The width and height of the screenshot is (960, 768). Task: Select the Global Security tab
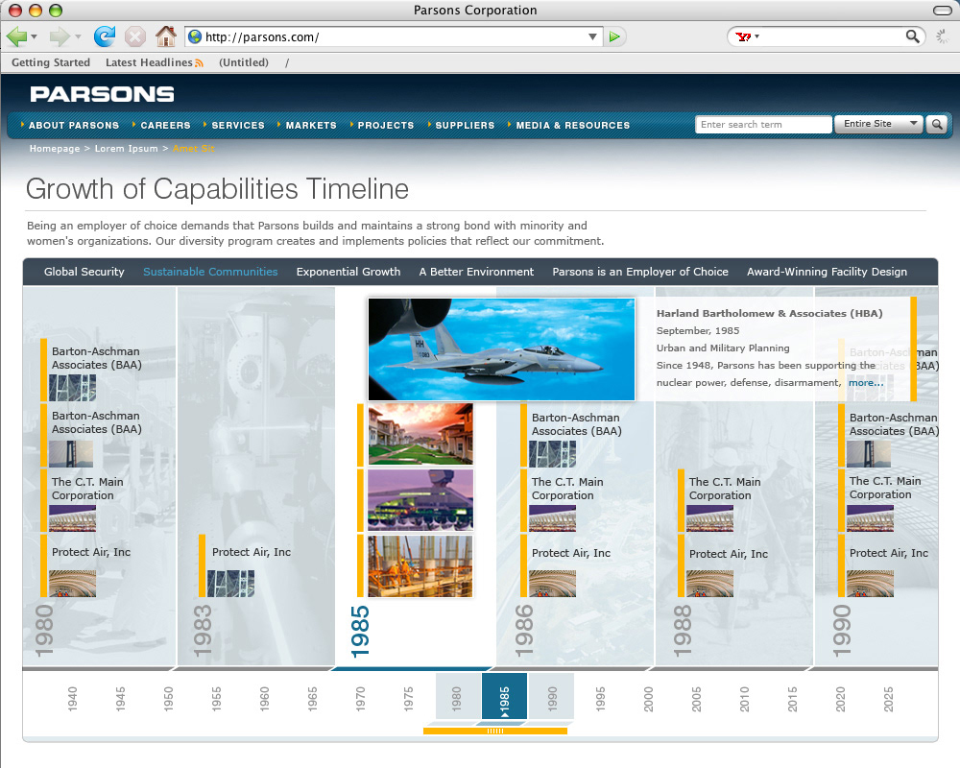[x=84, y=272]
